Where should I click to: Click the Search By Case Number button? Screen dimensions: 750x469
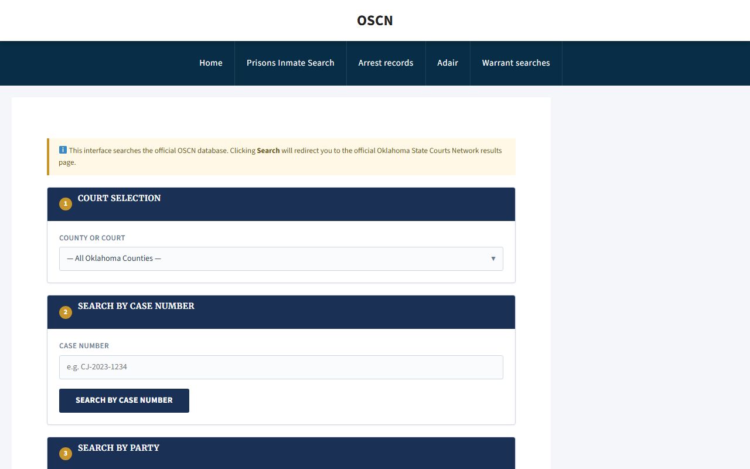[124, 400]
